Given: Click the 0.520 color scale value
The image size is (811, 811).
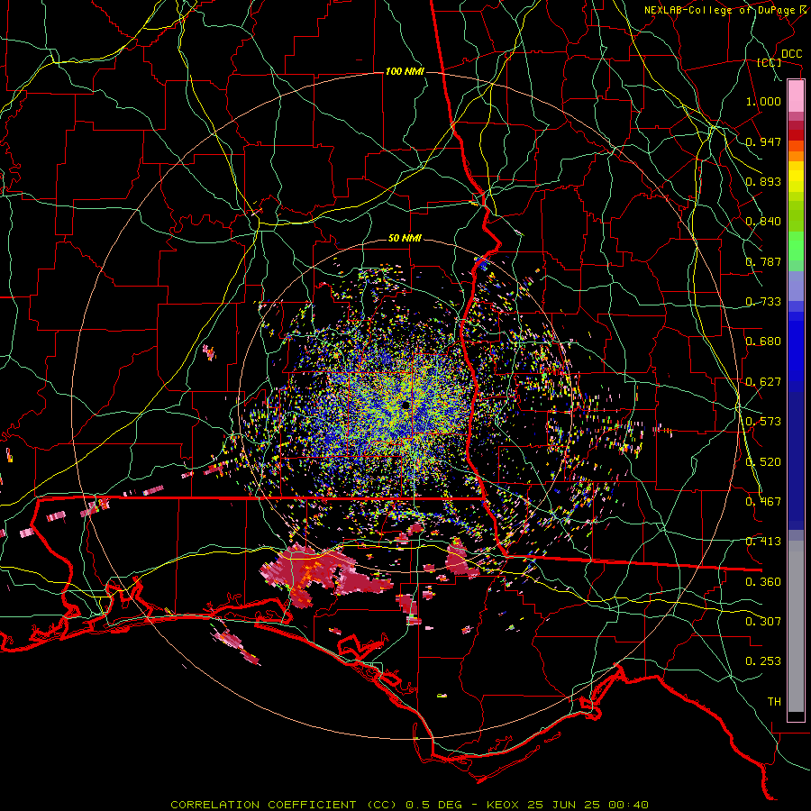Looking at the screenshot, I should (763, 462).
